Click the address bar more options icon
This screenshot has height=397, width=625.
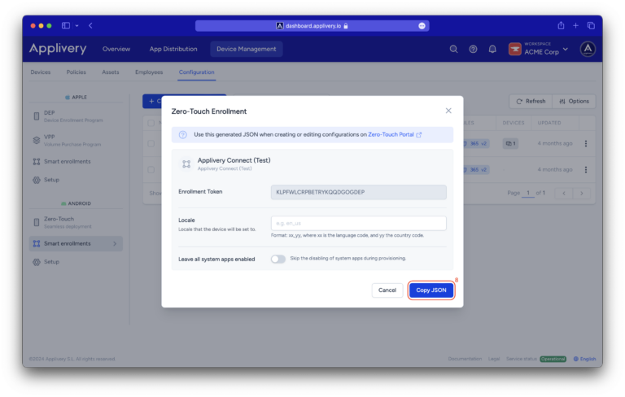[x=422, y=26]
